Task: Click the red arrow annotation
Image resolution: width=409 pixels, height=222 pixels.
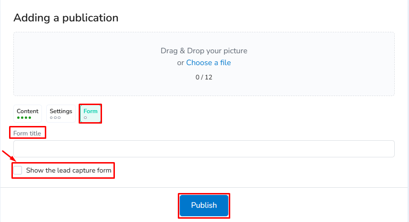Action: pos(8,156)
